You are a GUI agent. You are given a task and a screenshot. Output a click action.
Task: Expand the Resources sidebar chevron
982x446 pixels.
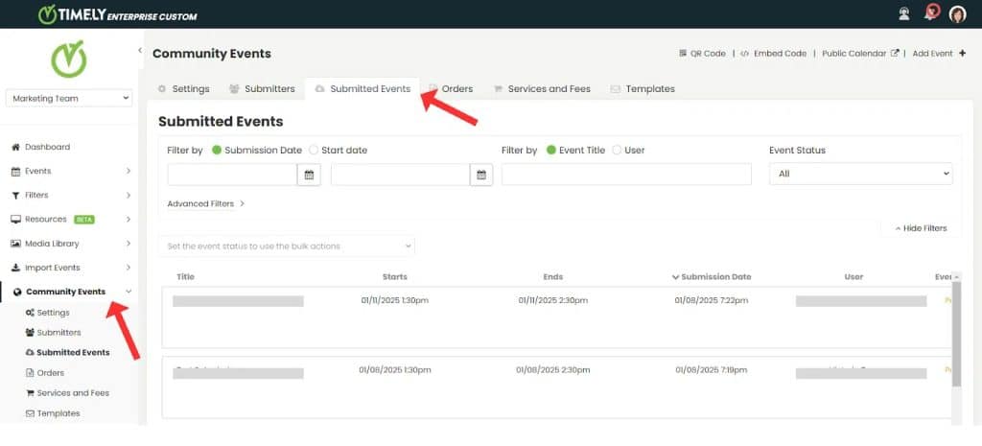click(x=128, y=220)
